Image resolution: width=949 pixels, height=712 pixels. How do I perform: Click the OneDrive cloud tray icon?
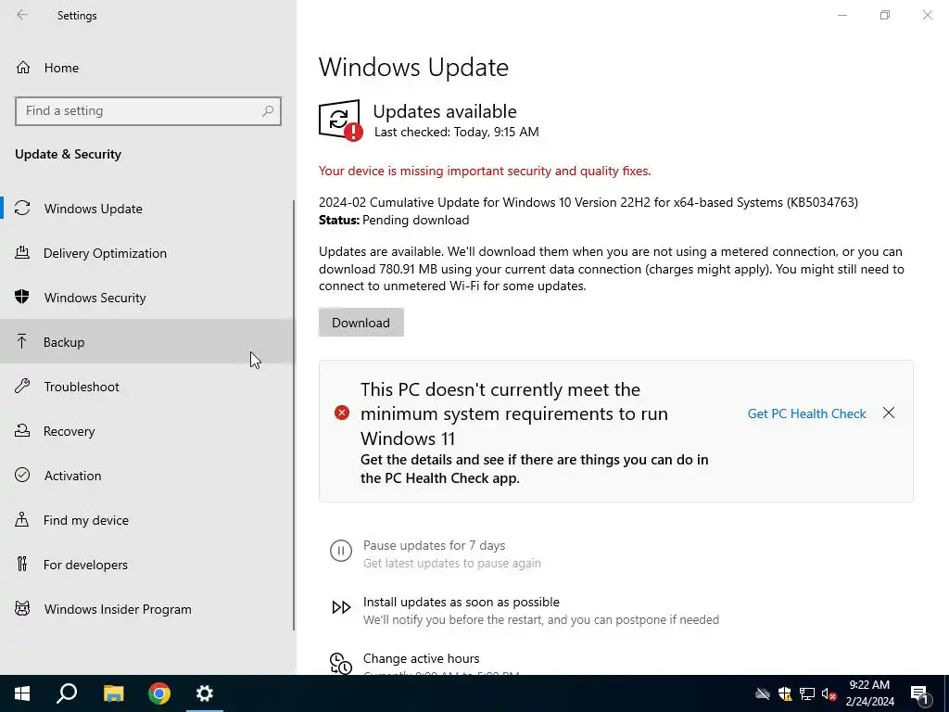coord(763,693)
